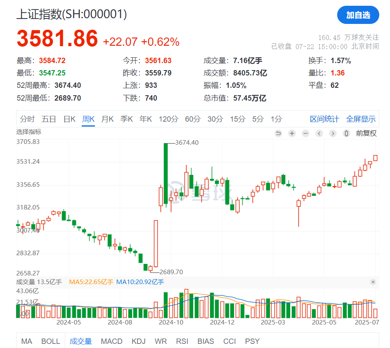Switch to the KDJ indicator

(139, 341)
